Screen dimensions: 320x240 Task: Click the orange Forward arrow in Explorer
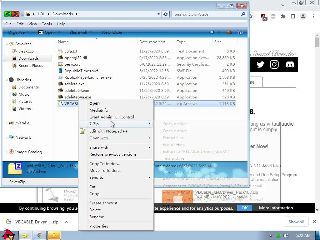16,14
